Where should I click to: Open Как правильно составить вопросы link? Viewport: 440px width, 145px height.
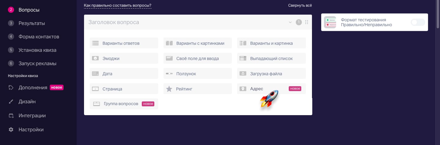[x=118, y=5]
